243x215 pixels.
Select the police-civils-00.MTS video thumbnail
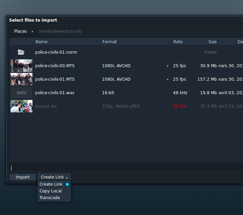[21, 65]
